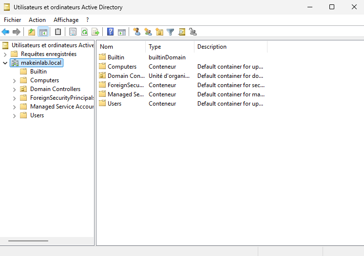Screen dimensions: 364x256
Task: Create a new user with toolbar icon
Action: point(137,32)
